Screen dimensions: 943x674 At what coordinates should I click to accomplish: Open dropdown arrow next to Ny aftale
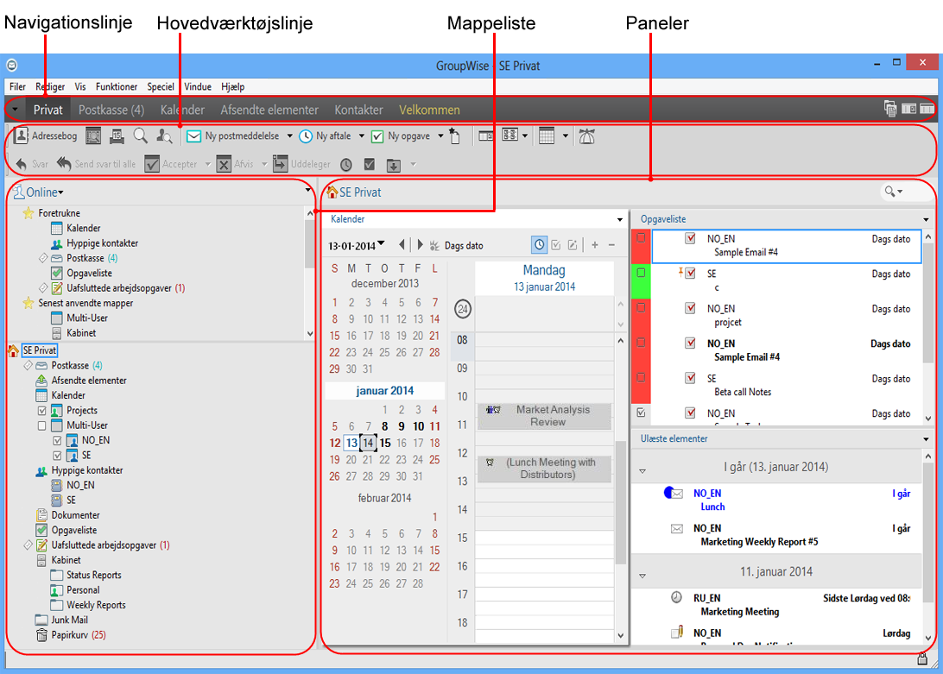point(362,135)
